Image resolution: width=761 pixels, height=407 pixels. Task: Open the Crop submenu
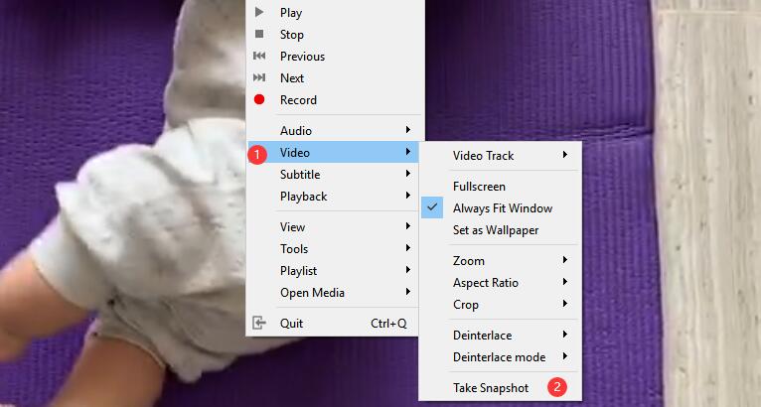[501, 304]
